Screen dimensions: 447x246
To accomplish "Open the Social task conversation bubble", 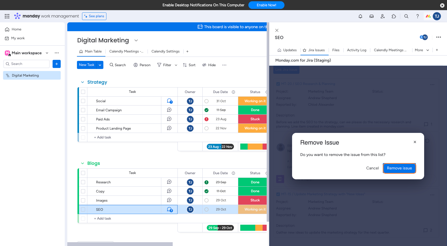I will 169,101.
